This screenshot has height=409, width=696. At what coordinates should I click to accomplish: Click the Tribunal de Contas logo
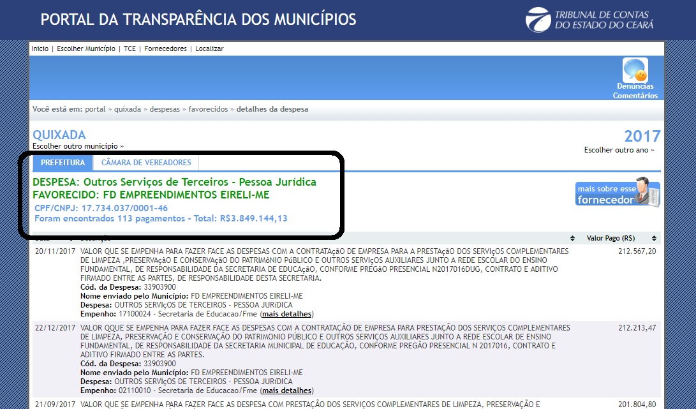point(589,19)
